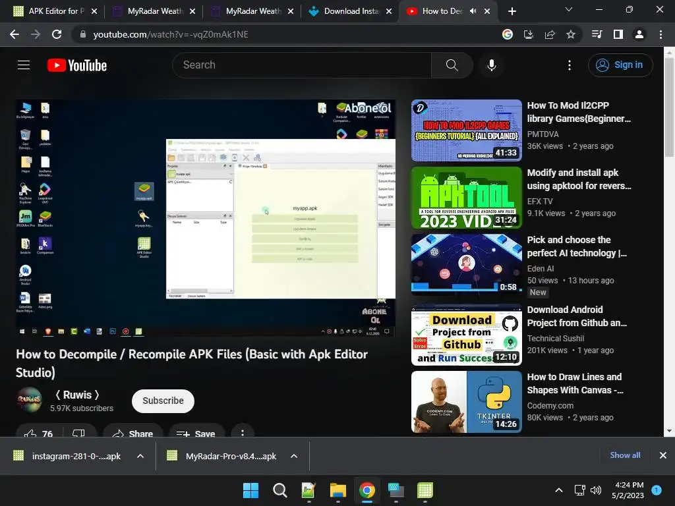Open the Ruwis channel avatar
Image resolution: width=675 pixels, height=506 pixels.
point(29,400)
